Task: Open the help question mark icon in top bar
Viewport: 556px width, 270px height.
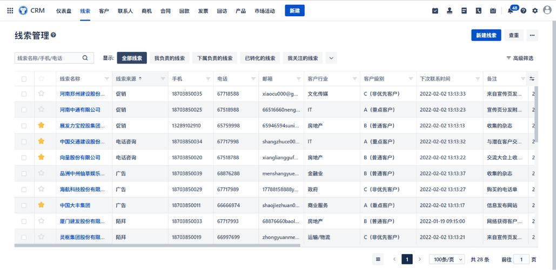Action: click(x=524, y=11)
